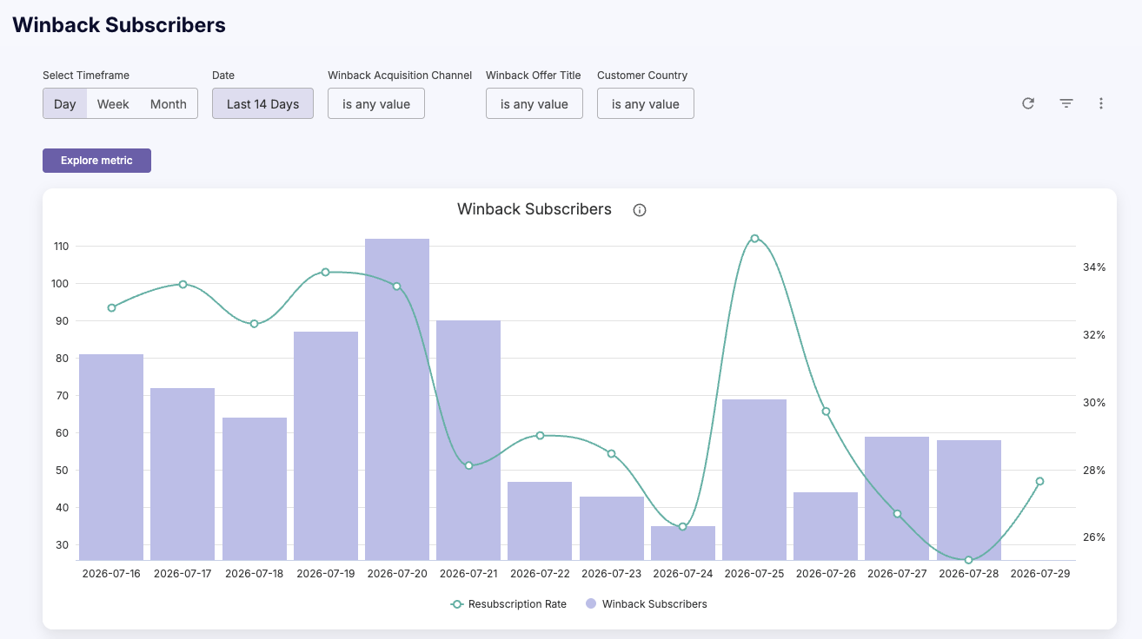Click the 2026-07-24 shortest bar
Screen dimensions: 1142x639
point(683,543)
